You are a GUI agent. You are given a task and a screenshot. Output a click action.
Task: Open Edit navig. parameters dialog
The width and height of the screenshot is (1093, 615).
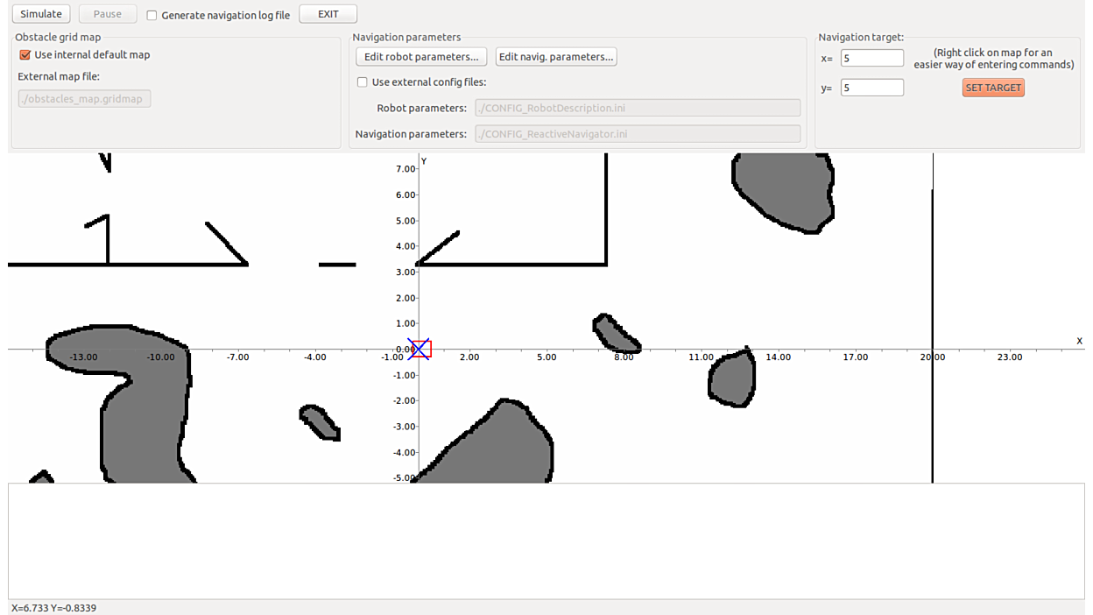(x=556, y=57)
